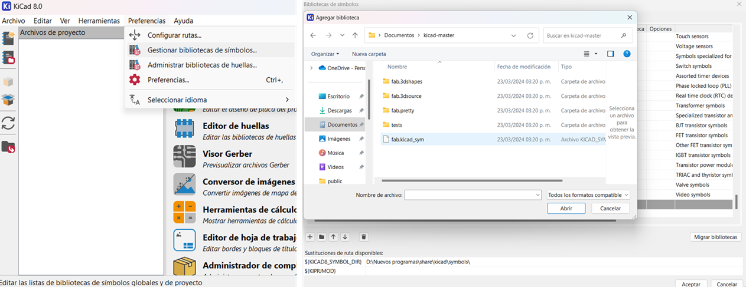Open project folder icon with red arrow
The image size is (746, 287).
[x=8, y=147]
